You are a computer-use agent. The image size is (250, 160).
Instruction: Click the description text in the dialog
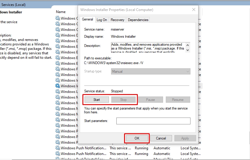(x=148, y=47)
